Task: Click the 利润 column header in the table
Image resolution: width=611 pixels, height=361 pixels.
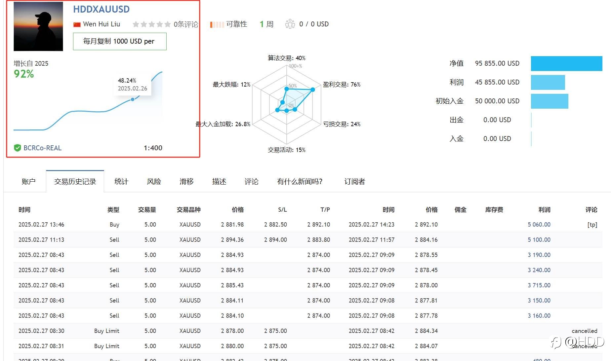Action: 544,209
